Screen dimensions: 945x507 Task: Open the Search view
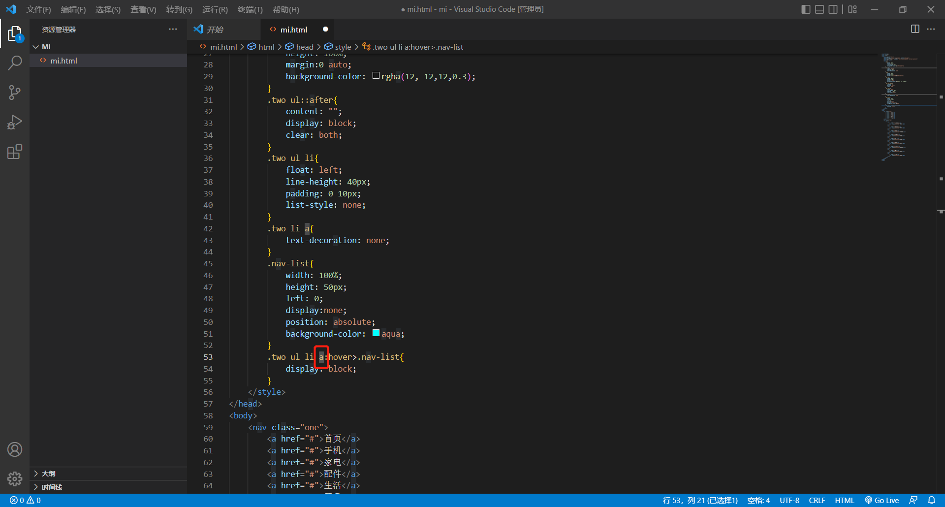tap(15, 63)
